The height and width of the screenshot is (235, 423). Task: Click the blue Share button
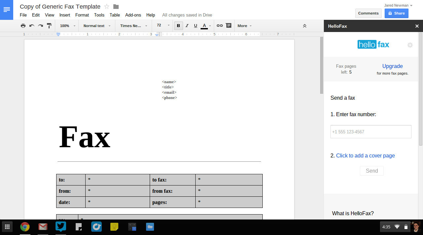tap(396, 13)
